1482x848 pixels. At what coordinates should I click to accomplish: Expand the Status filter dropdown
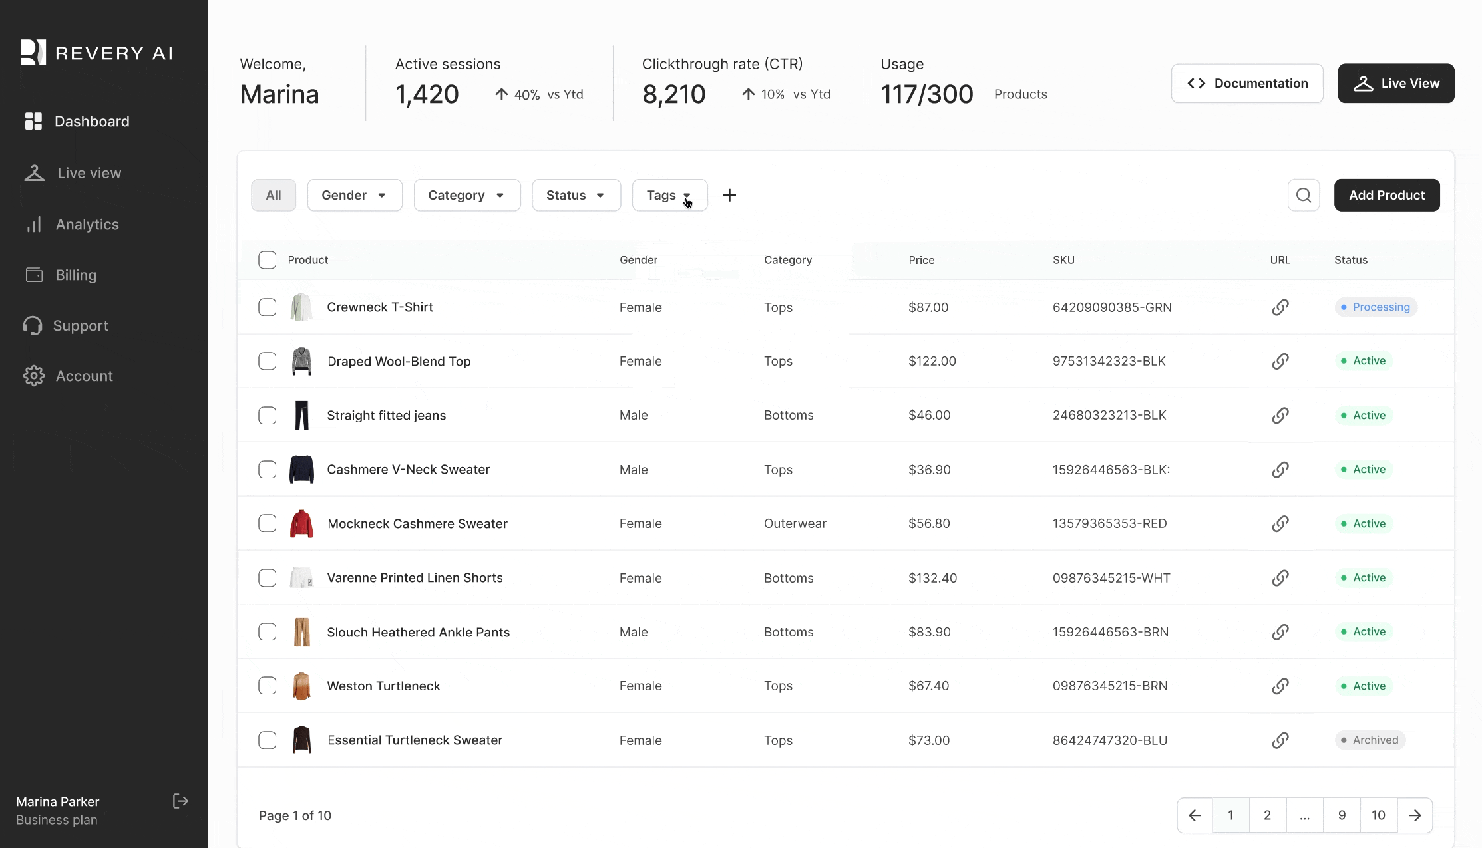(x=576, y=195)
